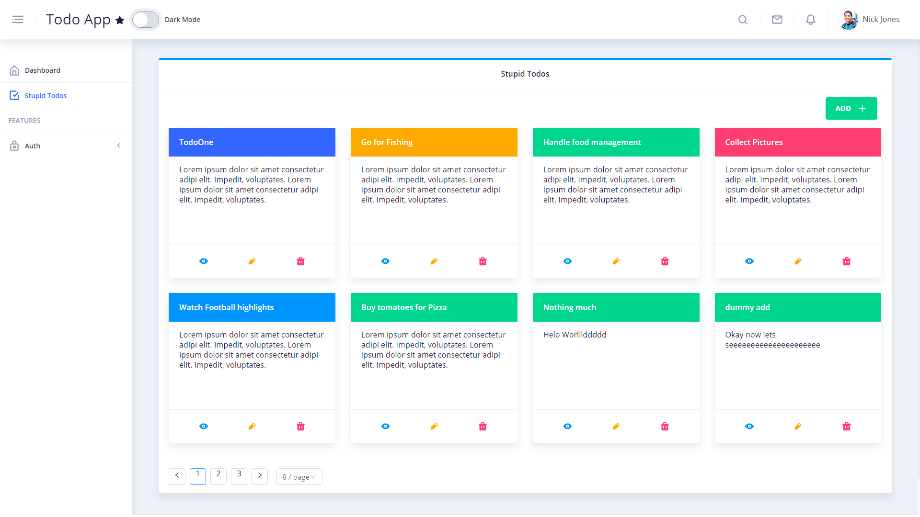Screen dimensions: 920x517
Task: Toggle the Dark Mode switch
Action: click(146, 20)
